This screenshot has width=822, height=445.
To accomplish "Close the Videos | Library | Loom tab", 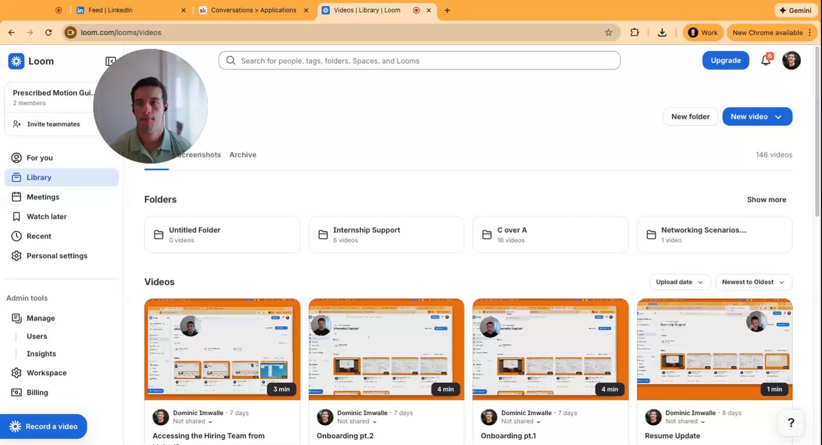I will [x=430, y=10].
